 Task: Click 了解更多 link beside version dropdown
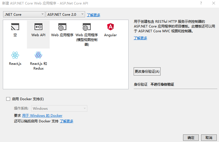click(93, 15)
